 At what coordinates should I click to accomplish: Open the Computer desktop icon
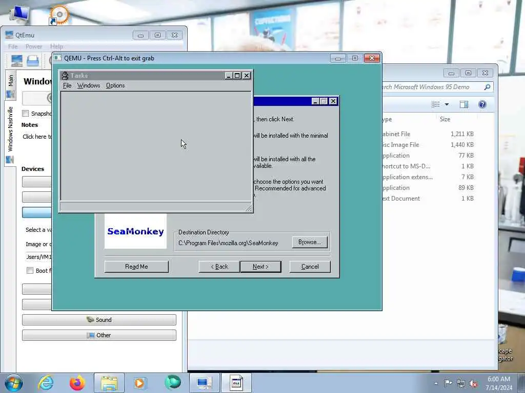click(x=19, y=13)
